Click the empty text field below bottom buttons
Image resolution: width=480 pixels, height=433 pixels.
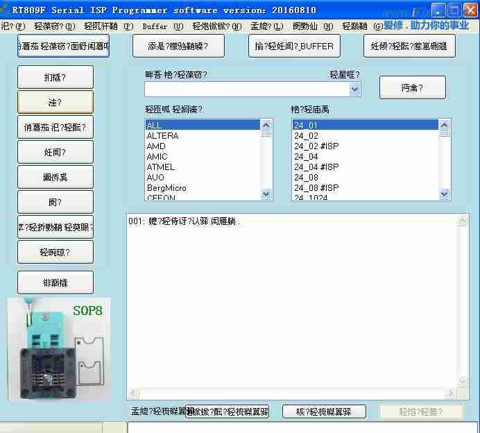point(302,427)
